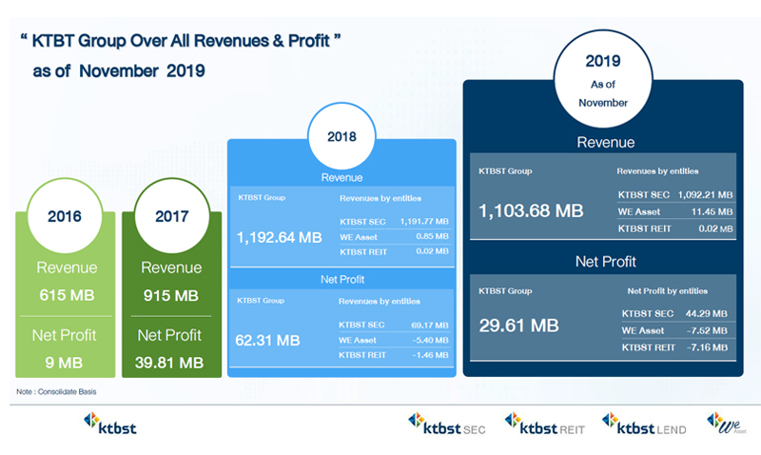Select the 2017 year circle
The width and height of the screenshot is (761, 455).
coord(172,216)
